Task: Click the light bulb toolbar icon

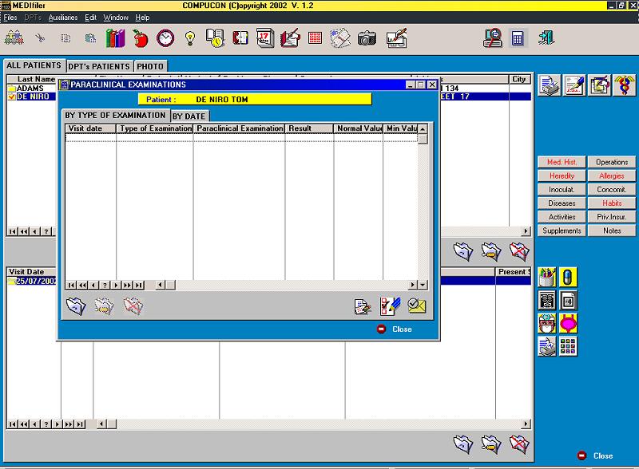Action: point(190,38)
